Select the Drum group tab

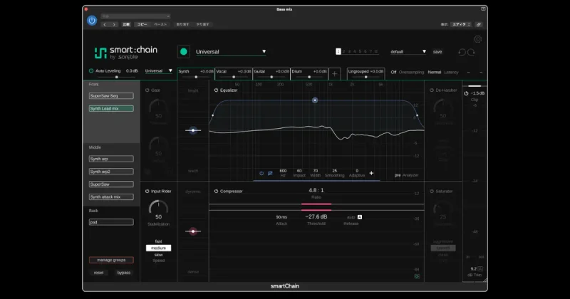click(x=309, y=74)
